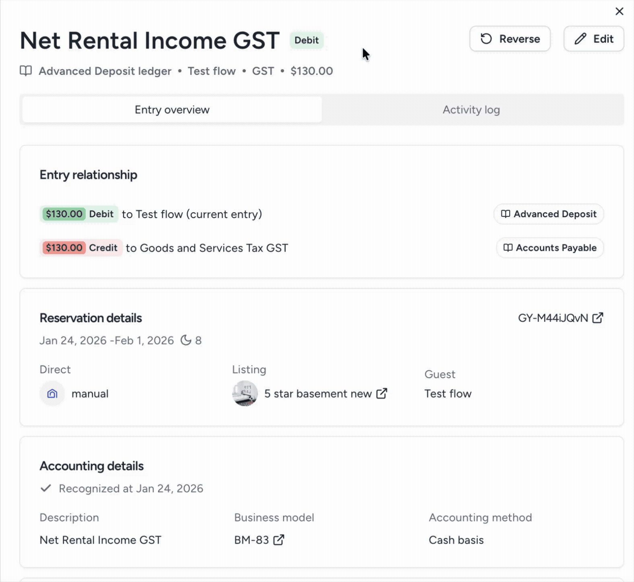Click the listing thumbnail photo
The image size is (634, 582).
pos(245,393)
